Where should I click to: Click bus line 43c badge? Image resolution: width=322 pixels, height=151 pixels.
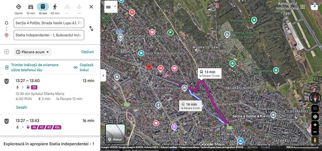pos(57,127)
